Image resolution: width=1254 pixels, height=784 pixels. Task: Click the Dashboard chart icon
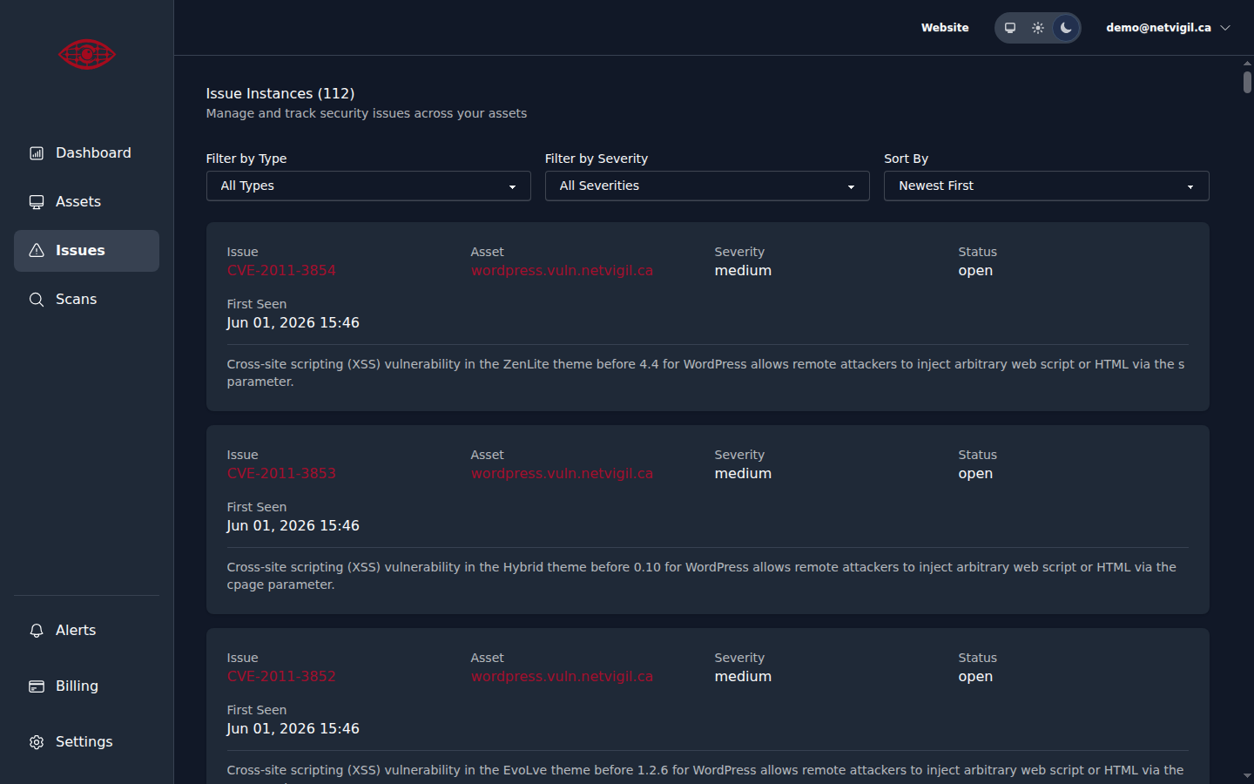click(37, 153)
